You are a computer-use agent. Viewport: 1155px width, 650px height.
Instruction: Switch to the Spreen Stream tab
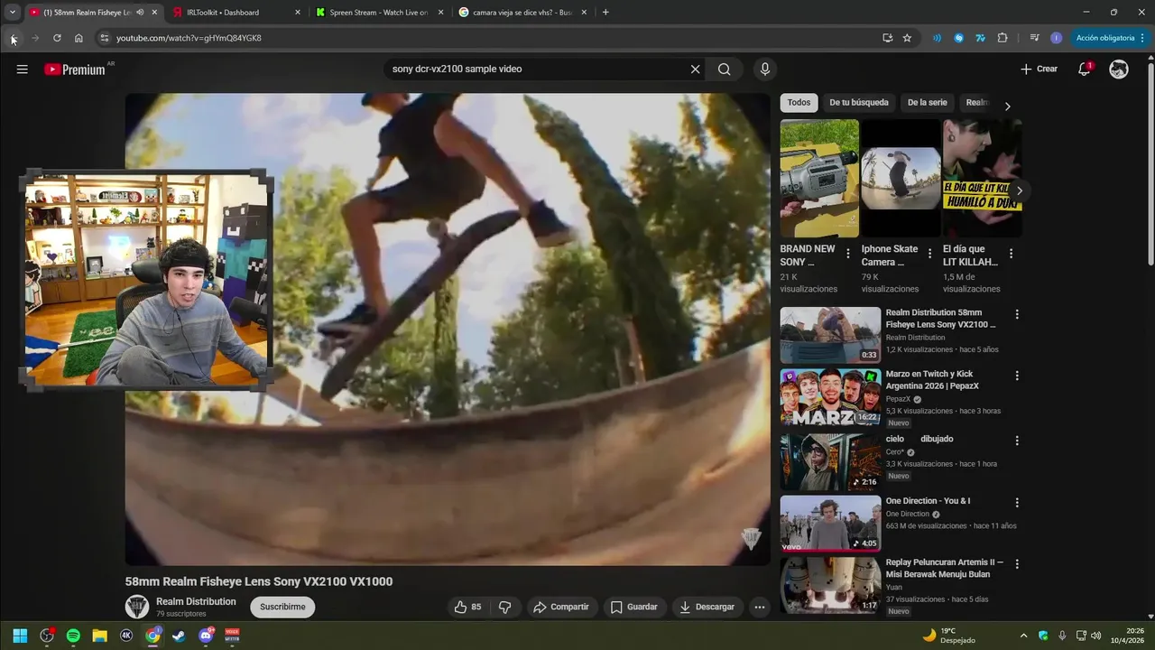[x=379, y=13]
